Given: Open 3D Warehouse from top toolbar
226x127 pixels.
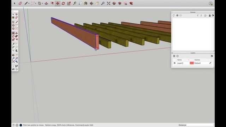Looking at the screenshot, I should (114, 3).
